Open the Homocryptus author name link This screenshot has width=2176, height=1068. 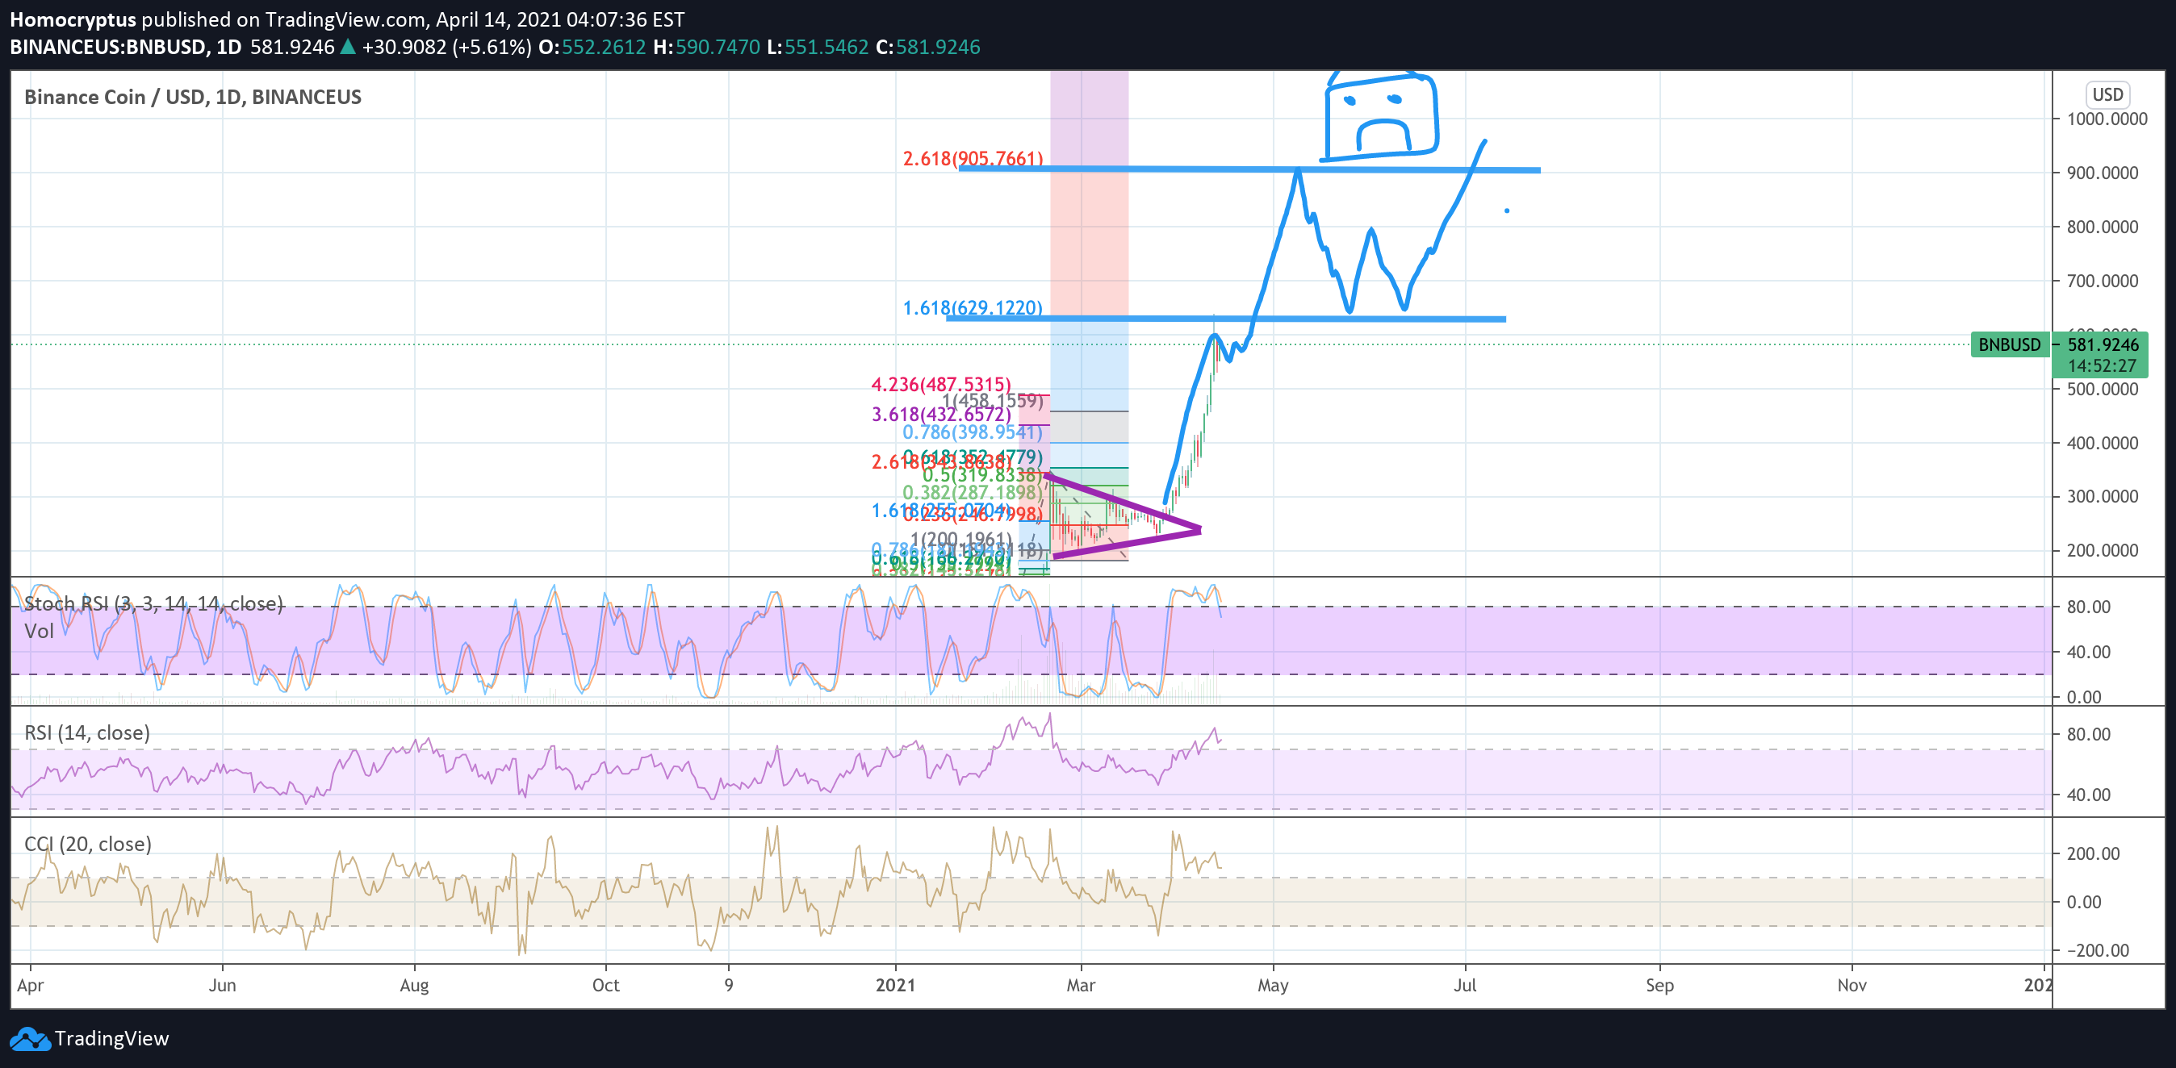pyautogui.click(x=73, y=19)
